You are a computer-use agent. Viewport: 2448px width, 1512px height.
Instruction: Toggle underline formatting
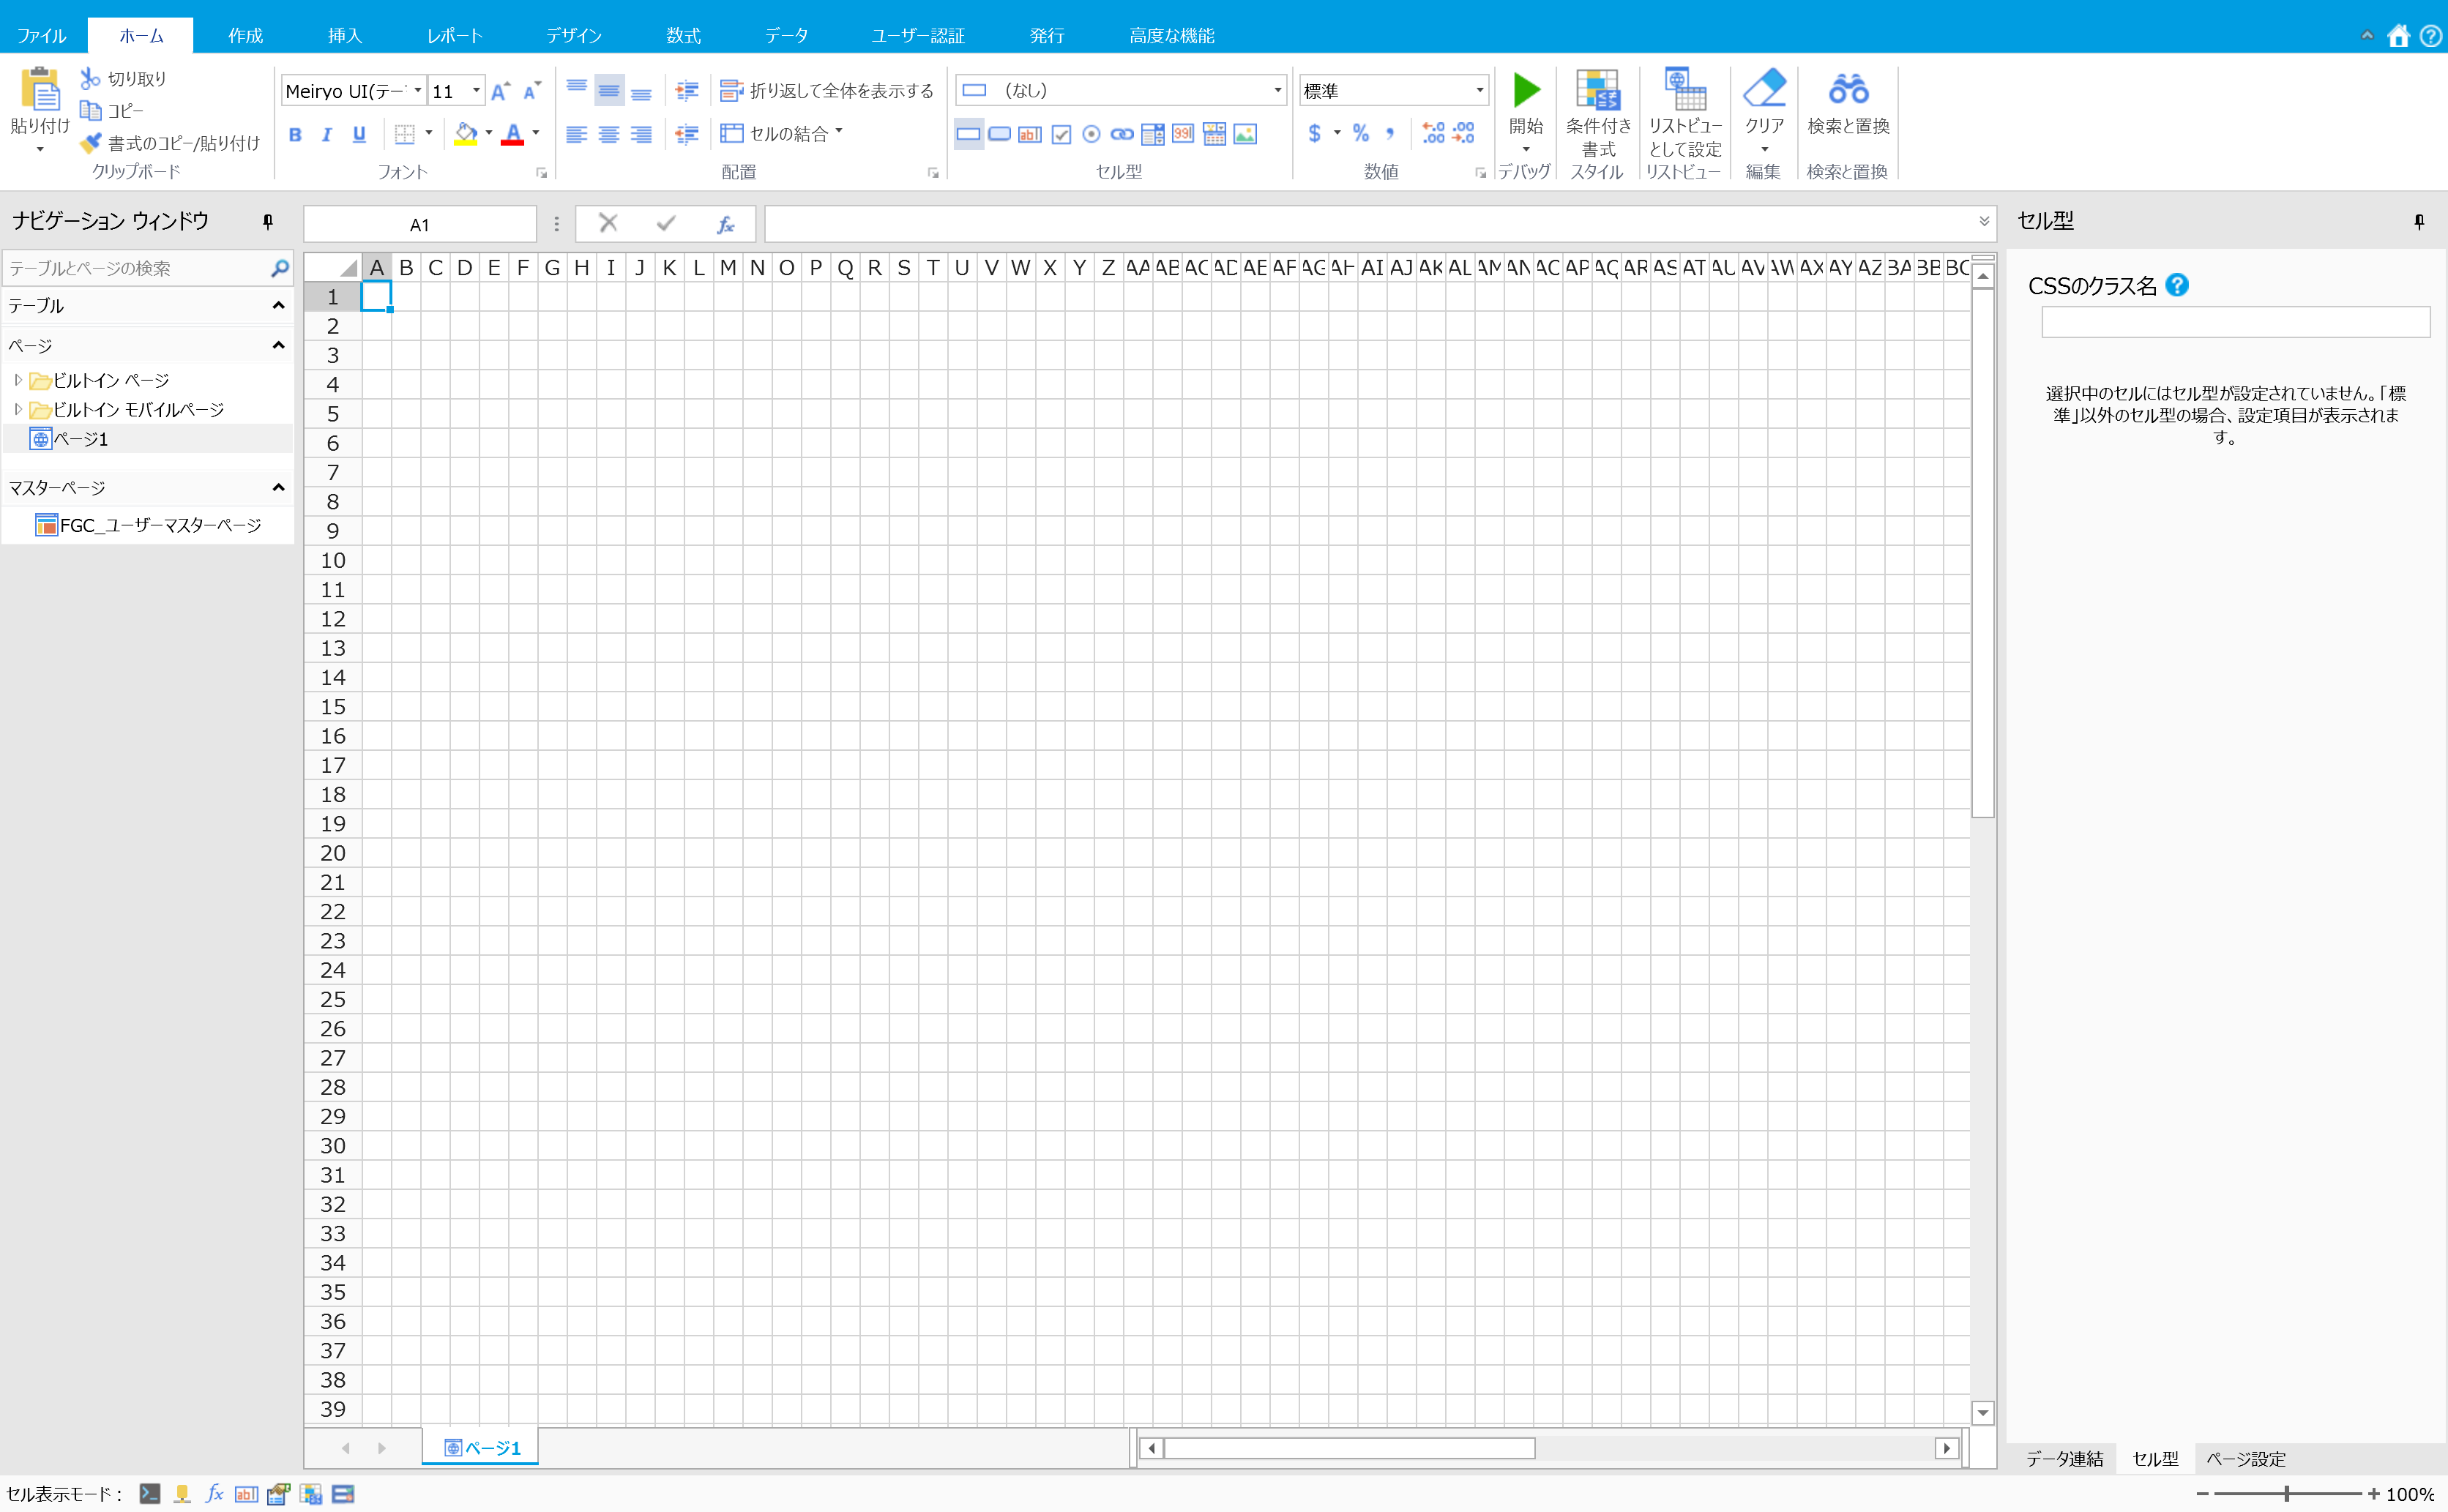(358, 133)
